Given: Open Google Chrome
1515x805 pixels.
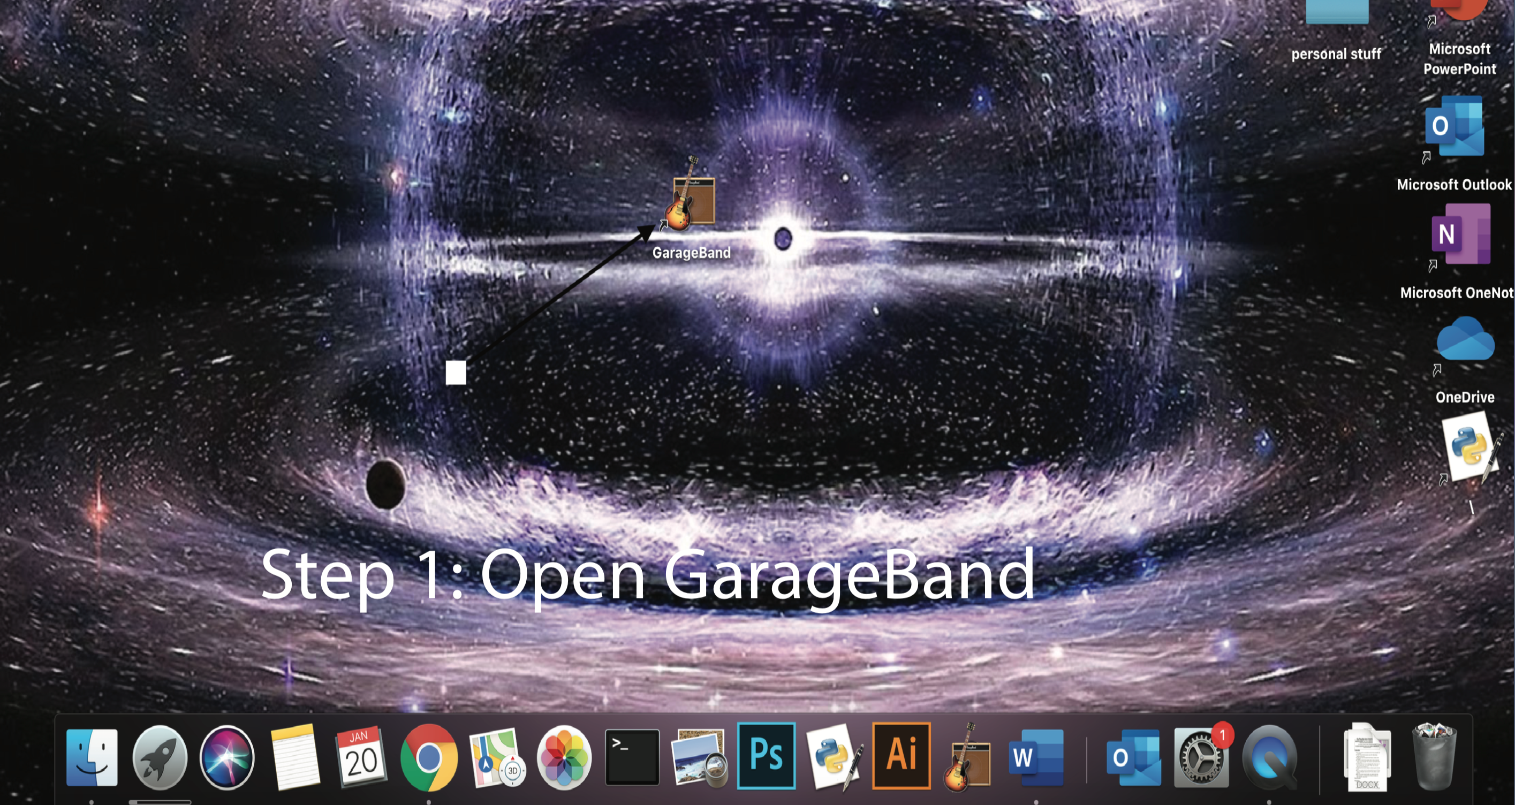Looking at the screenshot, I should click(429, 758).
